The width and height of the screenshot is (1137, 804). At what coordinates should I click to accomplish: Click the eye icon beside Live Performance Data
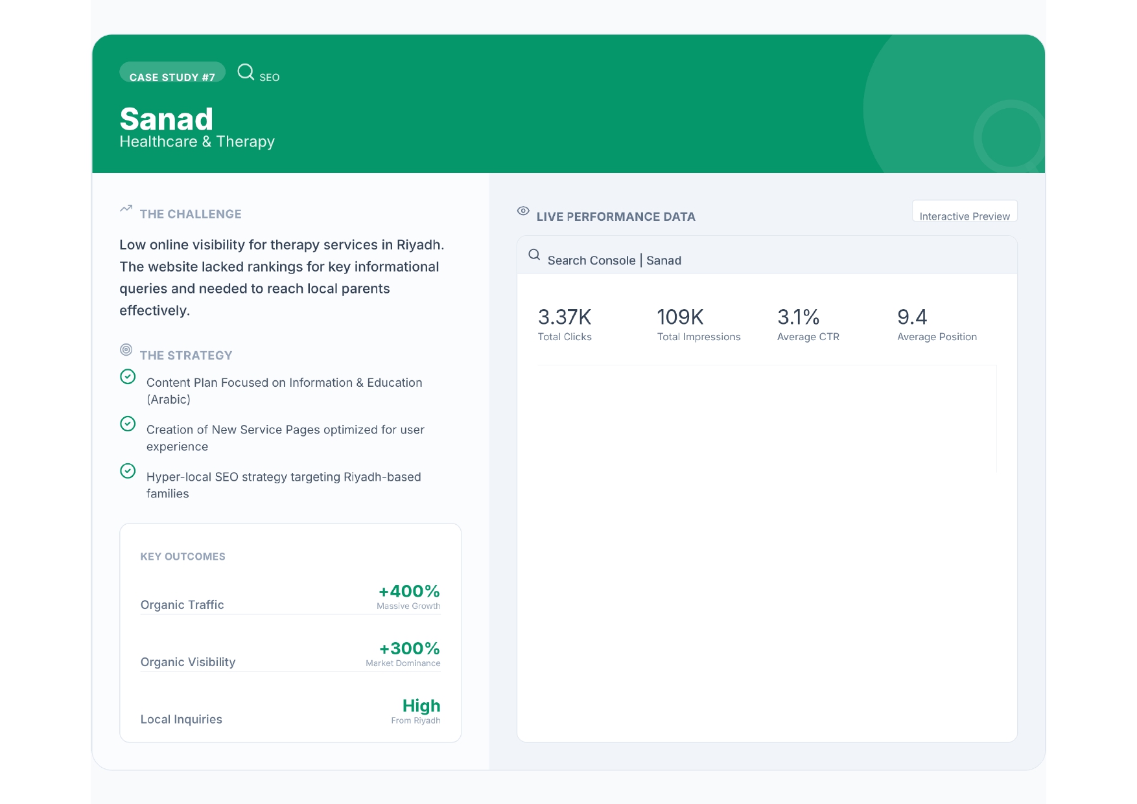(523, 211)
